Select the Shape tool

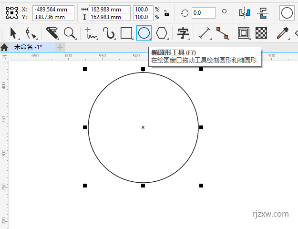[x=31, y=33]
